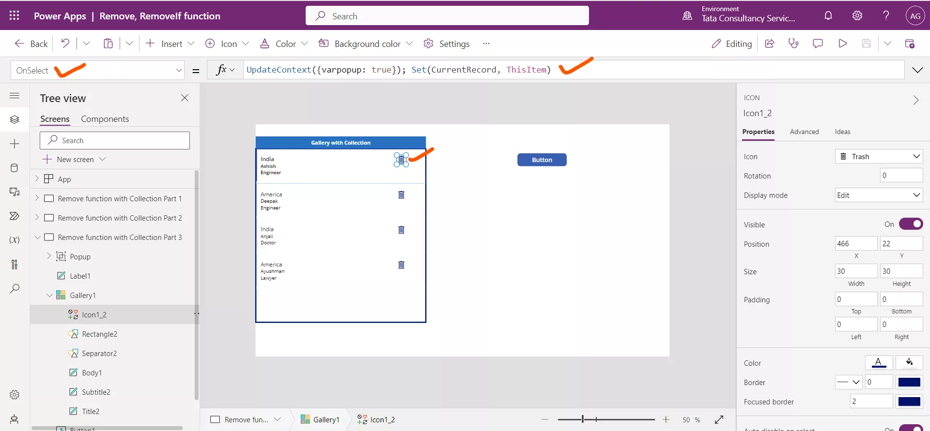Open the Comments icon in the toolbar

point(818,44)
